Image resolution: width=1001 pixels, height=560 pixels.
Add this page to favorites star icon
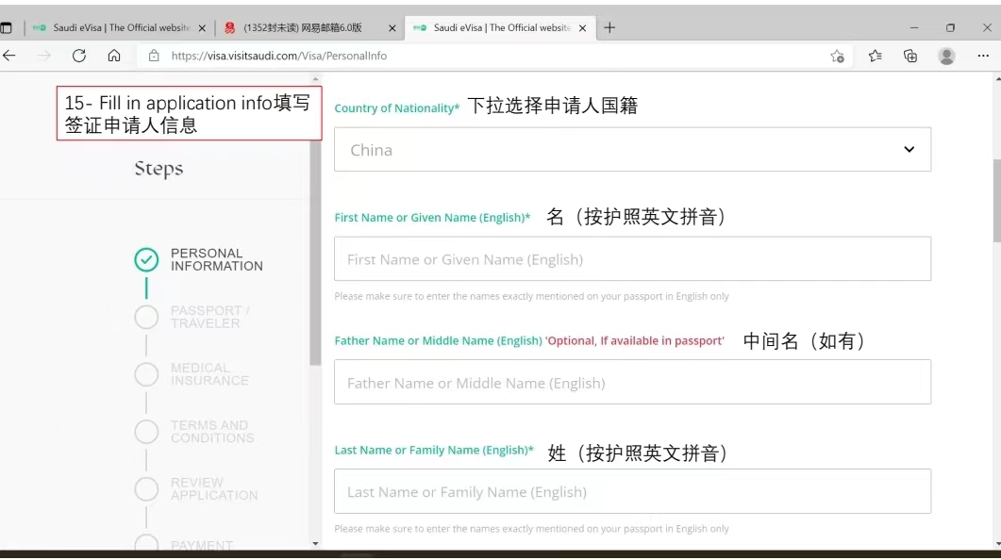[x=838, y=57]
